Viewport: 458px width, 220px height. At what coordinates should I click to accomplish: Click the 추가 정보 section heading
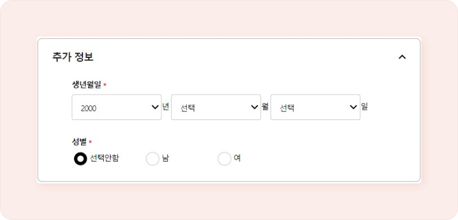click(73, 57)
